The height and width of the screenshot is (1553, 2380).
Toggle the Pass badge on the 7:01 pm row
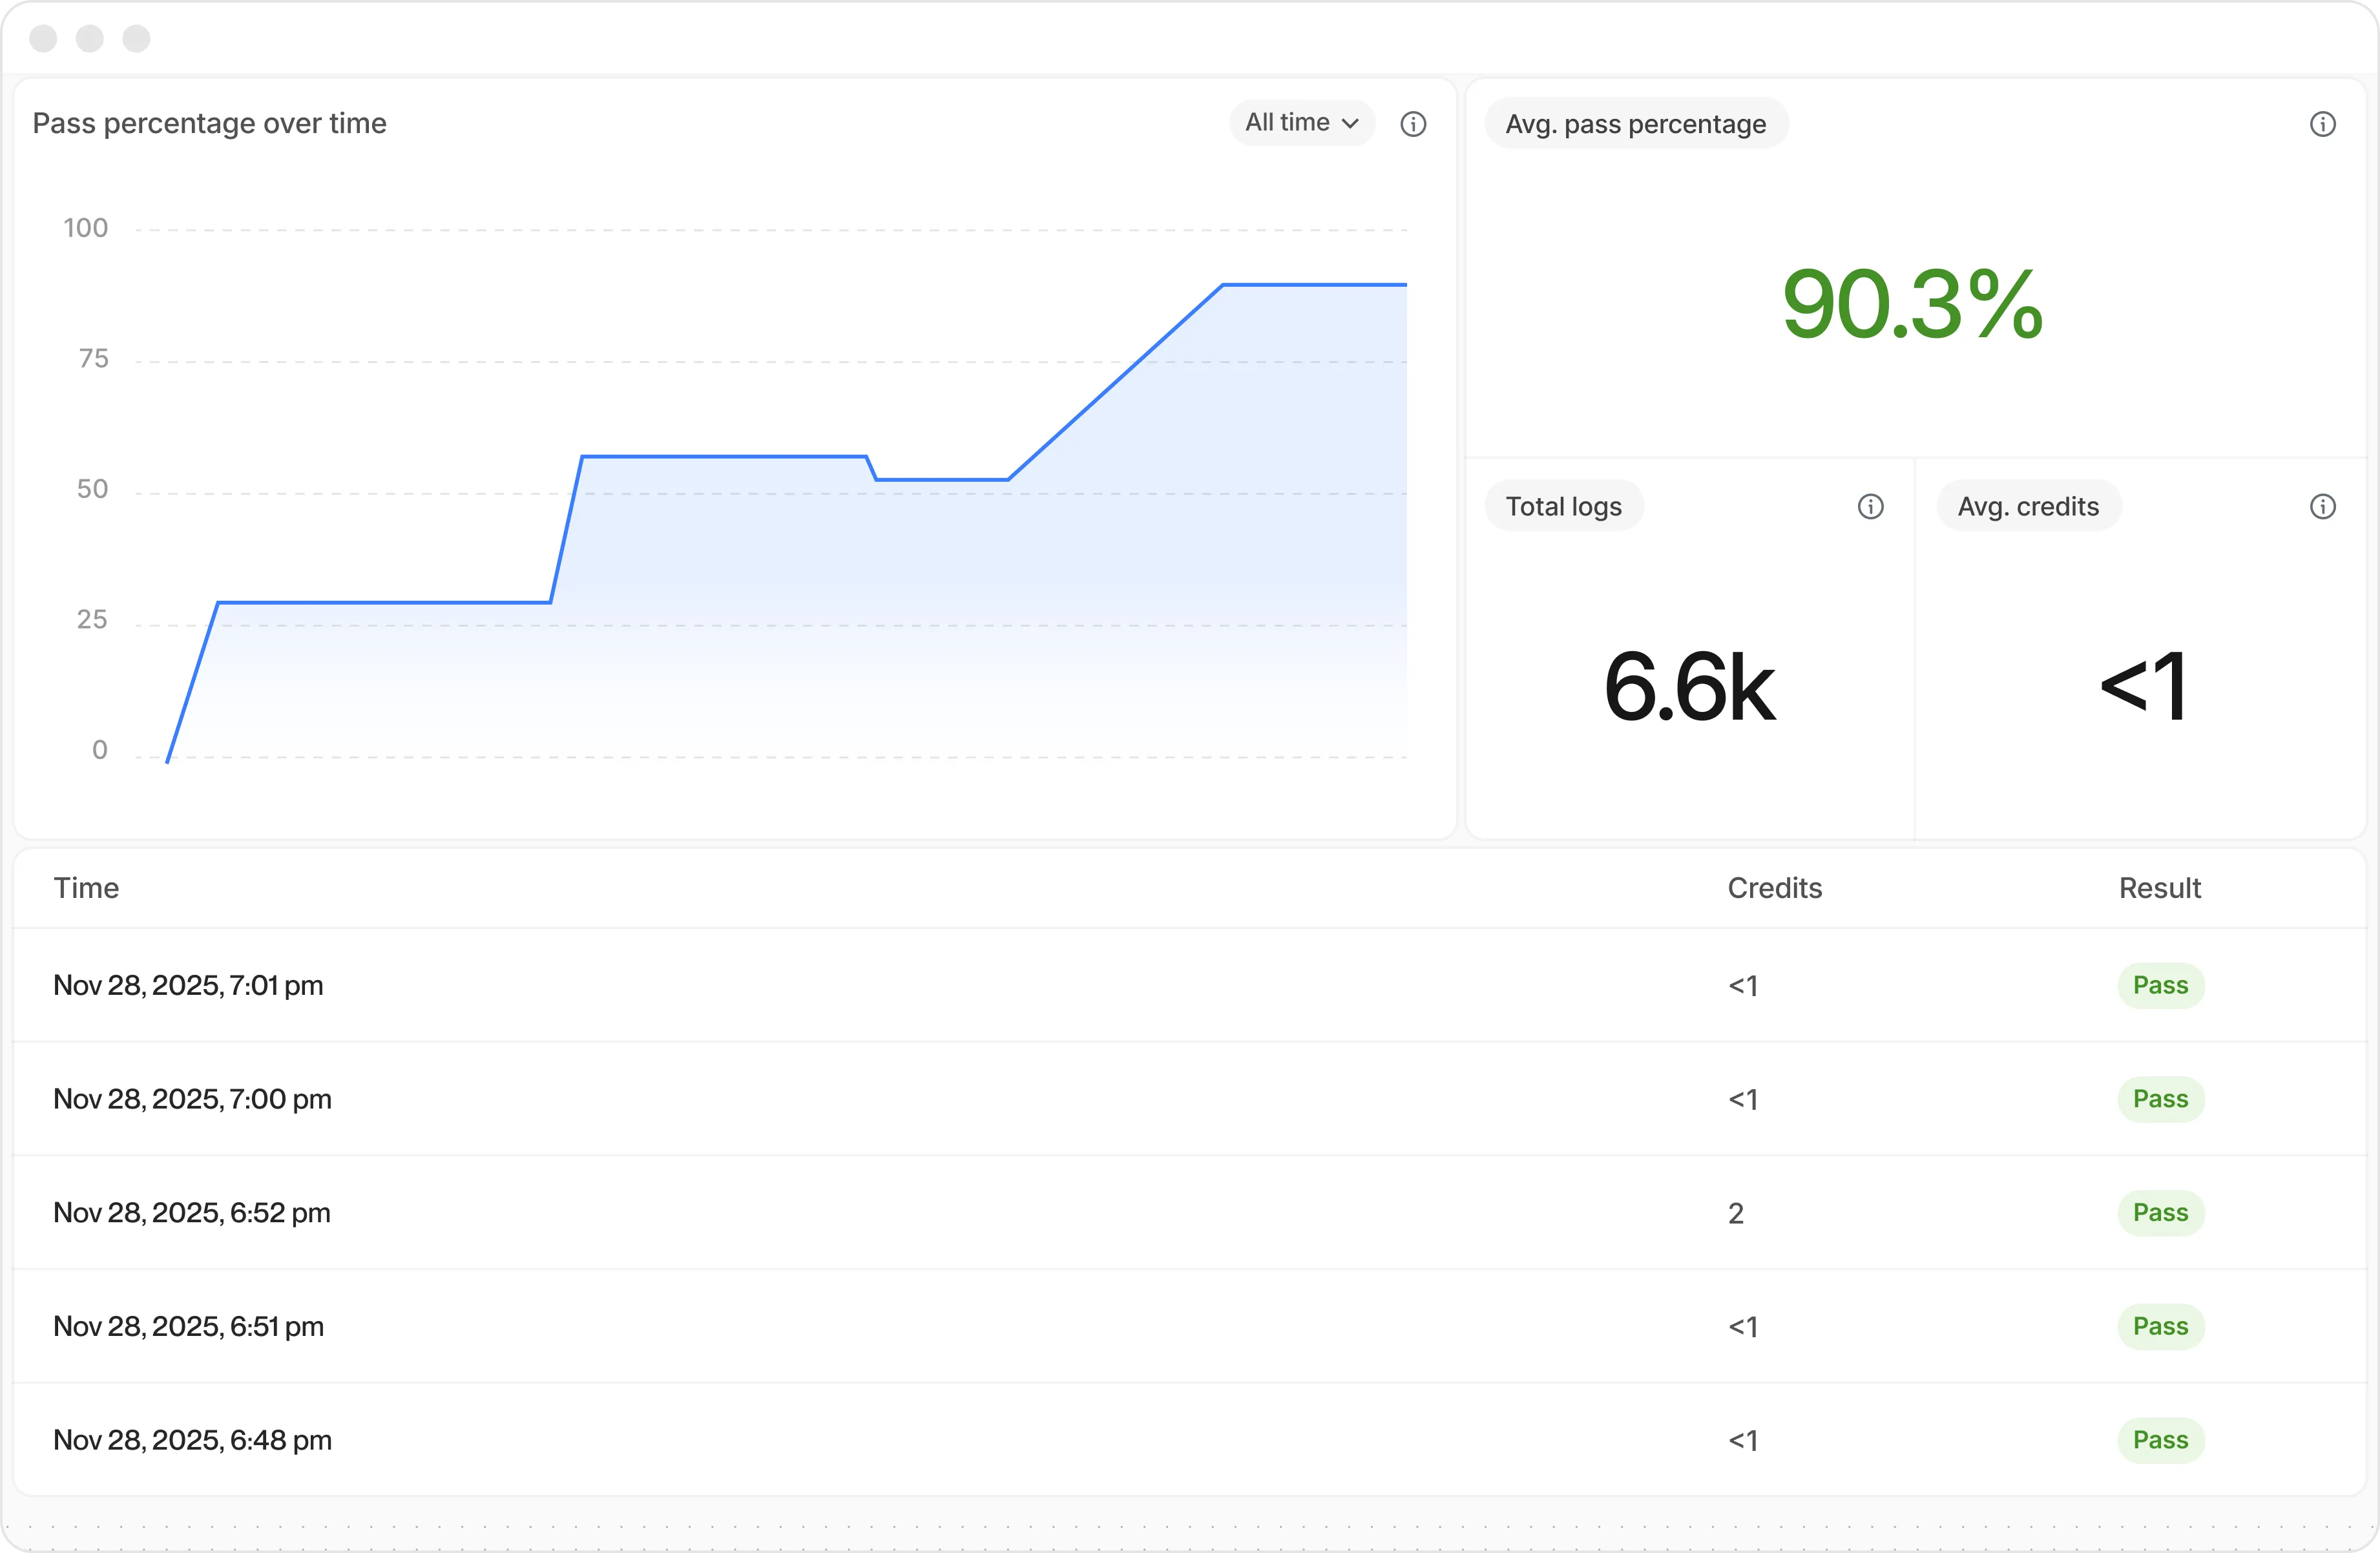(x=2160, y=985)
